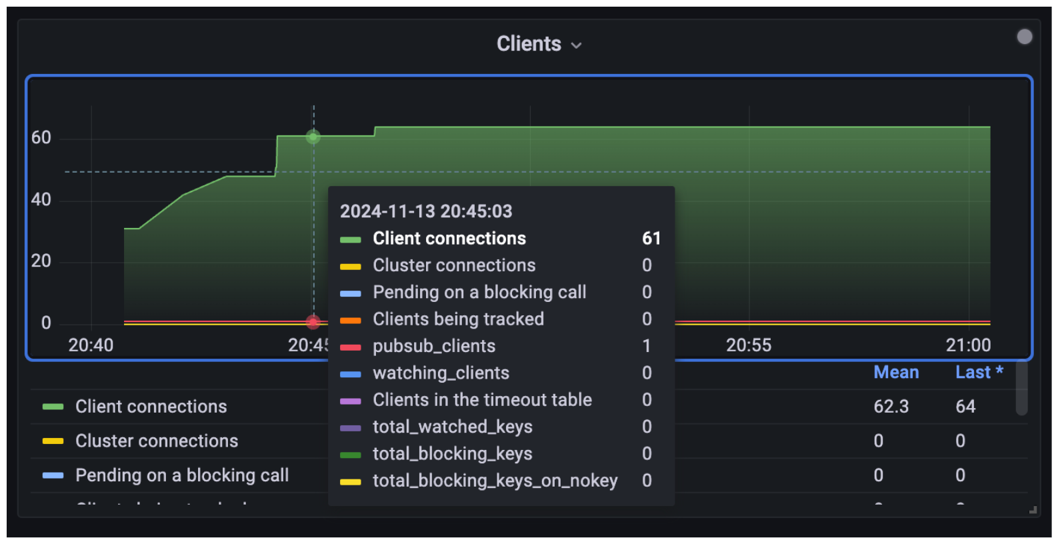This screenshot has width=1058, height=544.
Task: Toggle Client connections series in the legend
Action: [x=151, y=407]
